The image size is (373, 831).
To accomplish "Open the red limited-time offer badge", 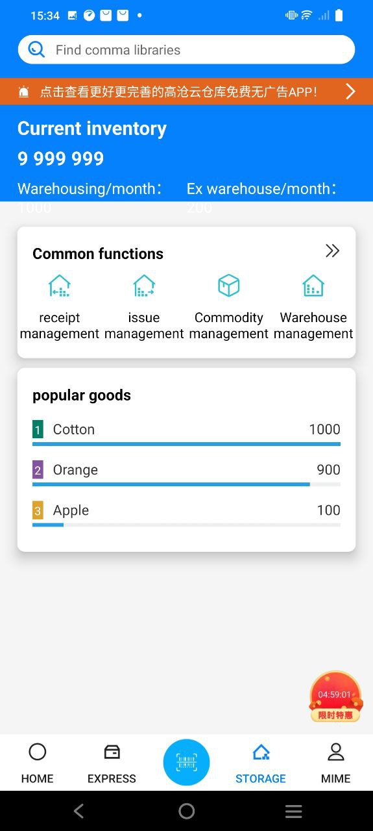I will click(x=335, y=697).
